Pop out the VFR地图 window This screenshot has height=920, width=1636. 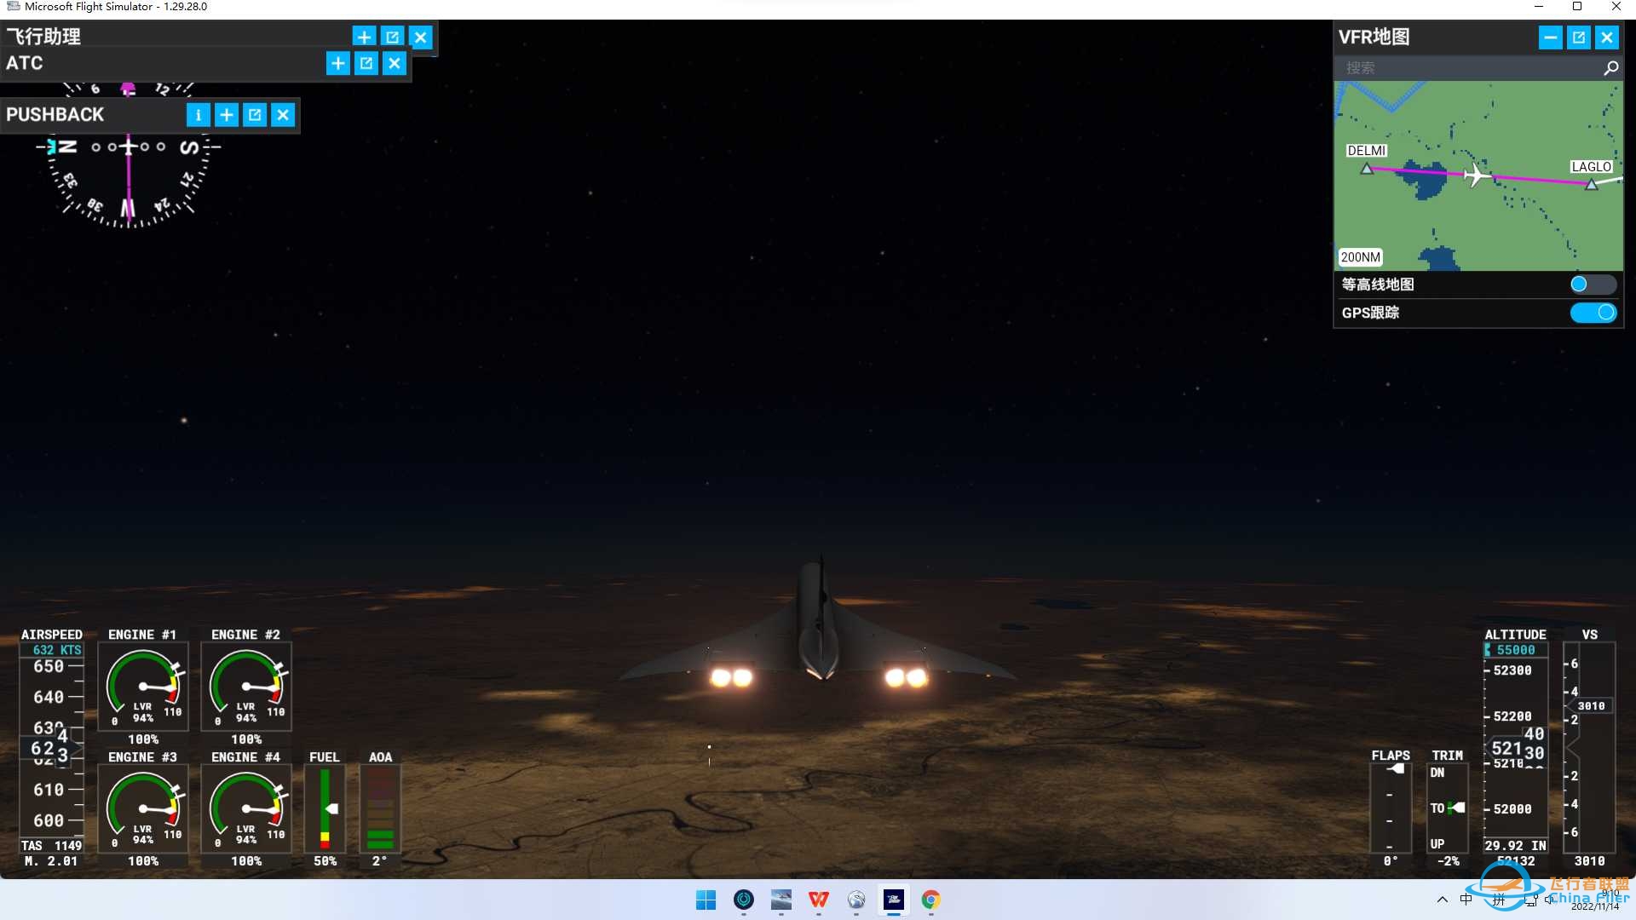click(1578, 37)
